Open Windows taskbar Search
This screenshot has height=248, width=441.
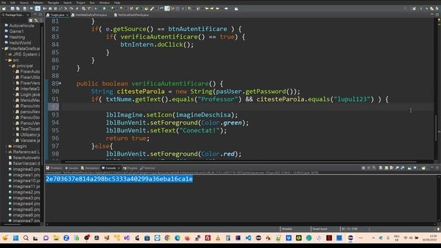[x=26, y=238]
